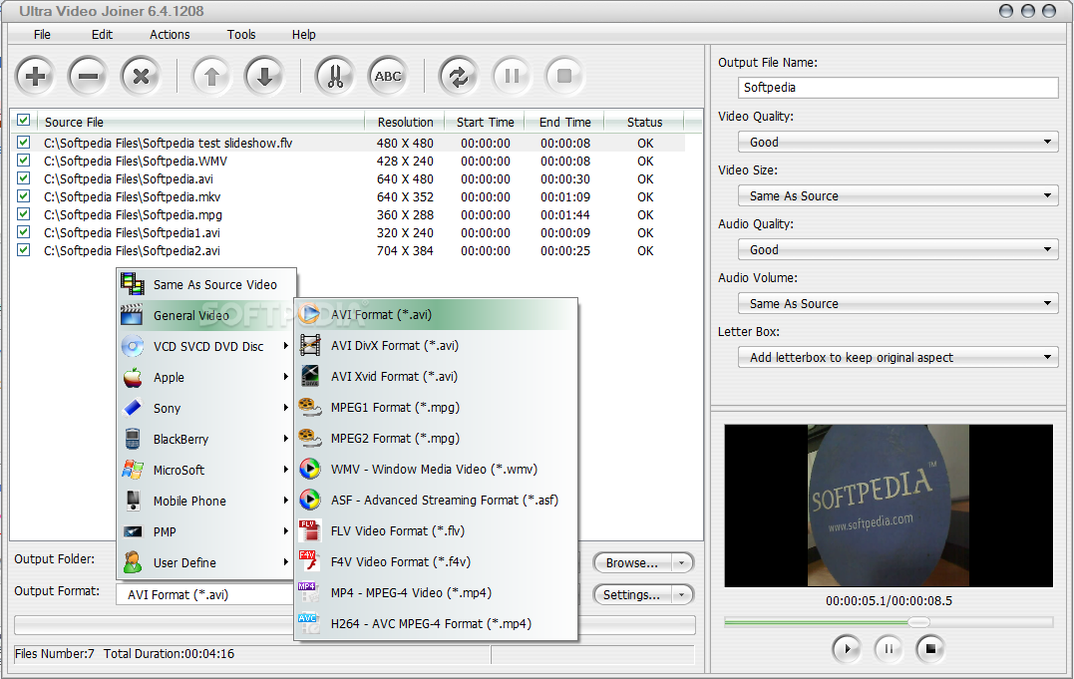Click the FLV Video Format icon
Image resolution: width=1074 pixels, height=679 pixels.
(x=309, y=530)
